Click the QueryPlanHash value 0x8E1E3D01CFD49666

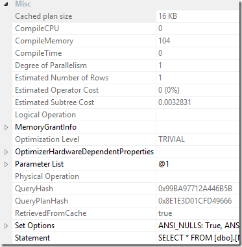tap(195, 201)
